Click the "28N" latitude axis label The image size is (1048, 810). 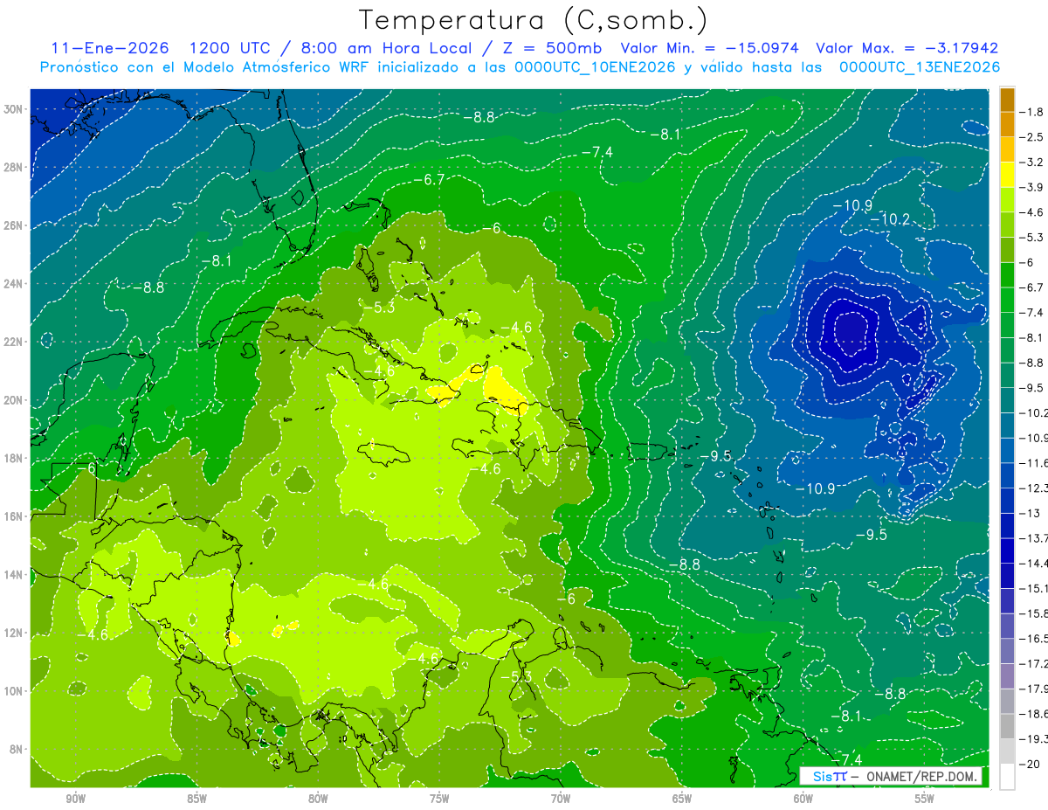point(14,167)
